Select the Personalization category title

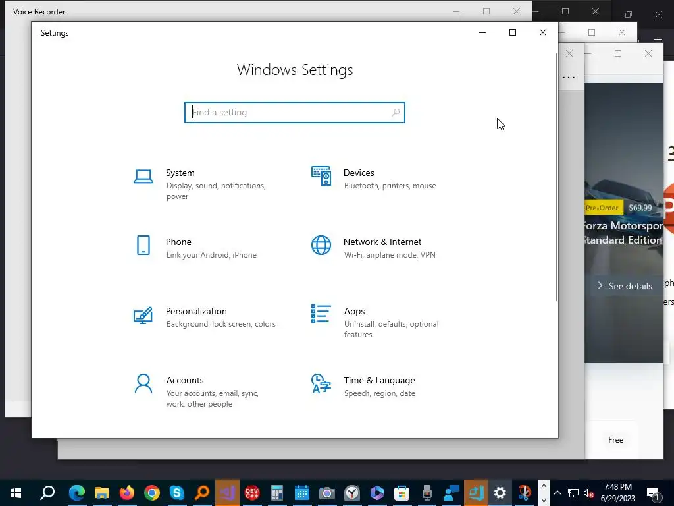click(196, 311)
